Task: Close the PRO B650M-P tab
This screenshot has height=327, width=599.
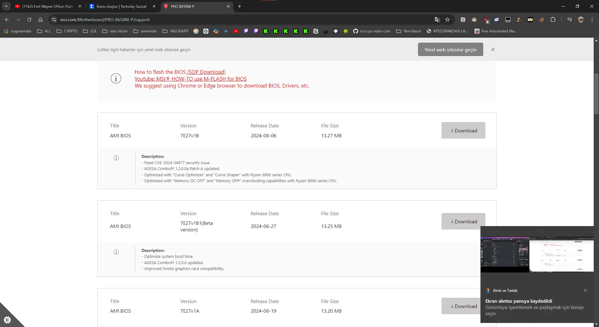Action: click(228, 6)
